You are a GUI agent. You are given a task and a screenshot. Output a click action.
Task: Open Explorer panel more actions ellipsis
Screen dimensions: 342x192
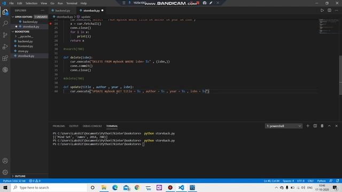click(x=43, y=11)
